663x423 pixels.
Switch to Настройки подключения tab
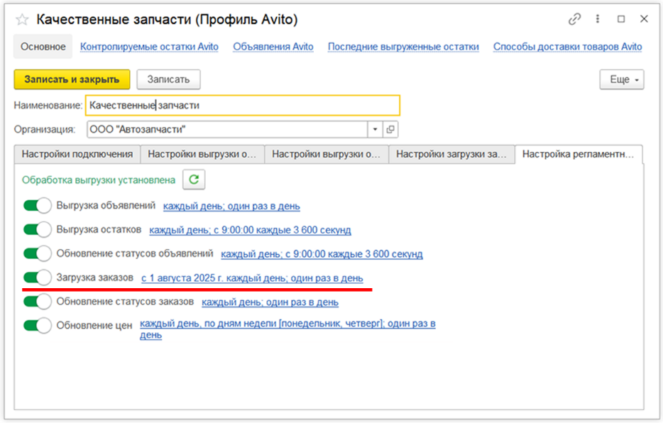click(77, 154)
